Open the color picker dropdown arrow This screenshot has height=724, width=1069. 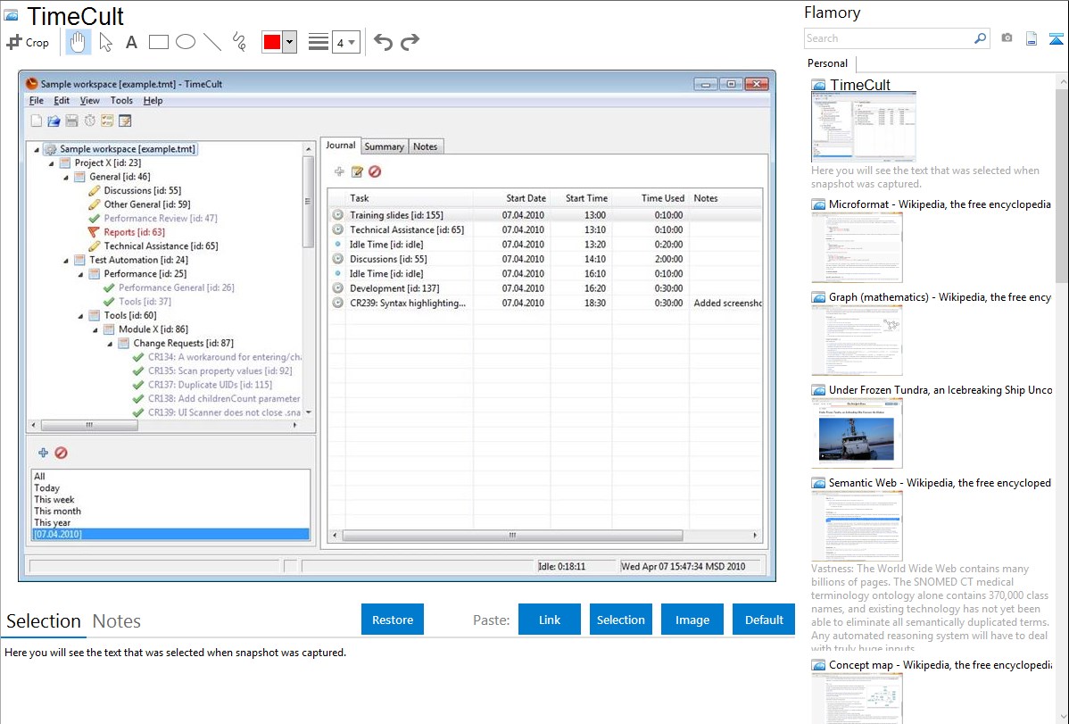289,42
